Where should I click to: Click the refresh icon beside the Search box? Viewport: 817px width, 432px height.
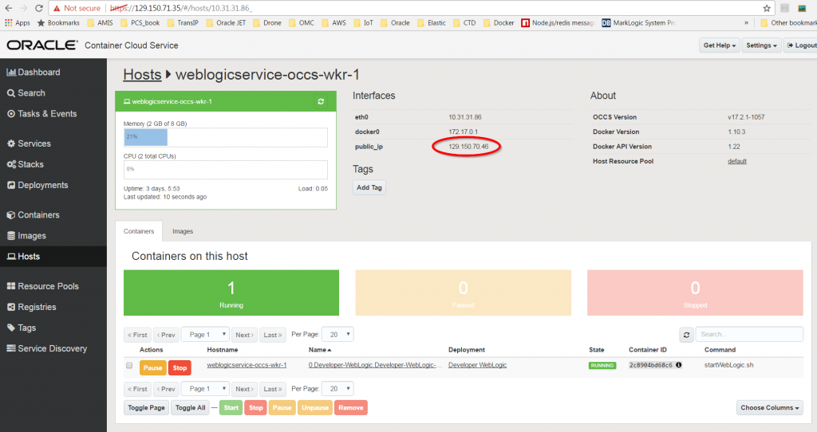(686, 335)
